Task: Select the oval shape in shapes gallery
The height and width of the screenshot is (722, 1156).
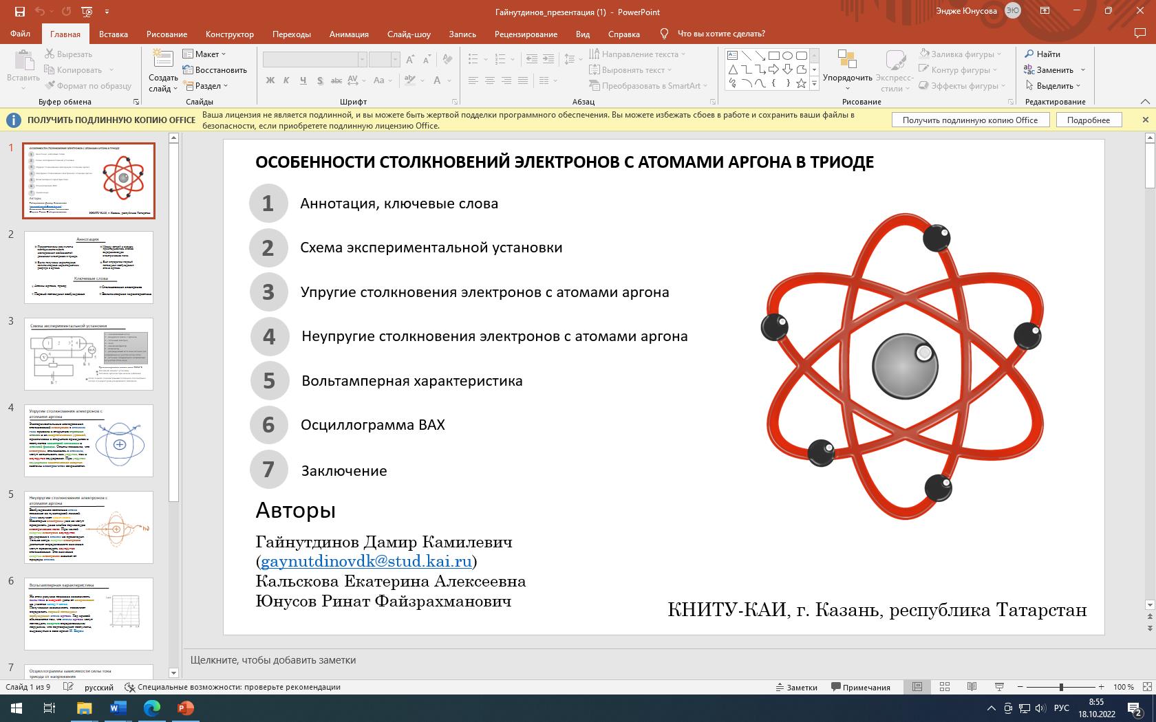Action: click(x=787, y=56)
